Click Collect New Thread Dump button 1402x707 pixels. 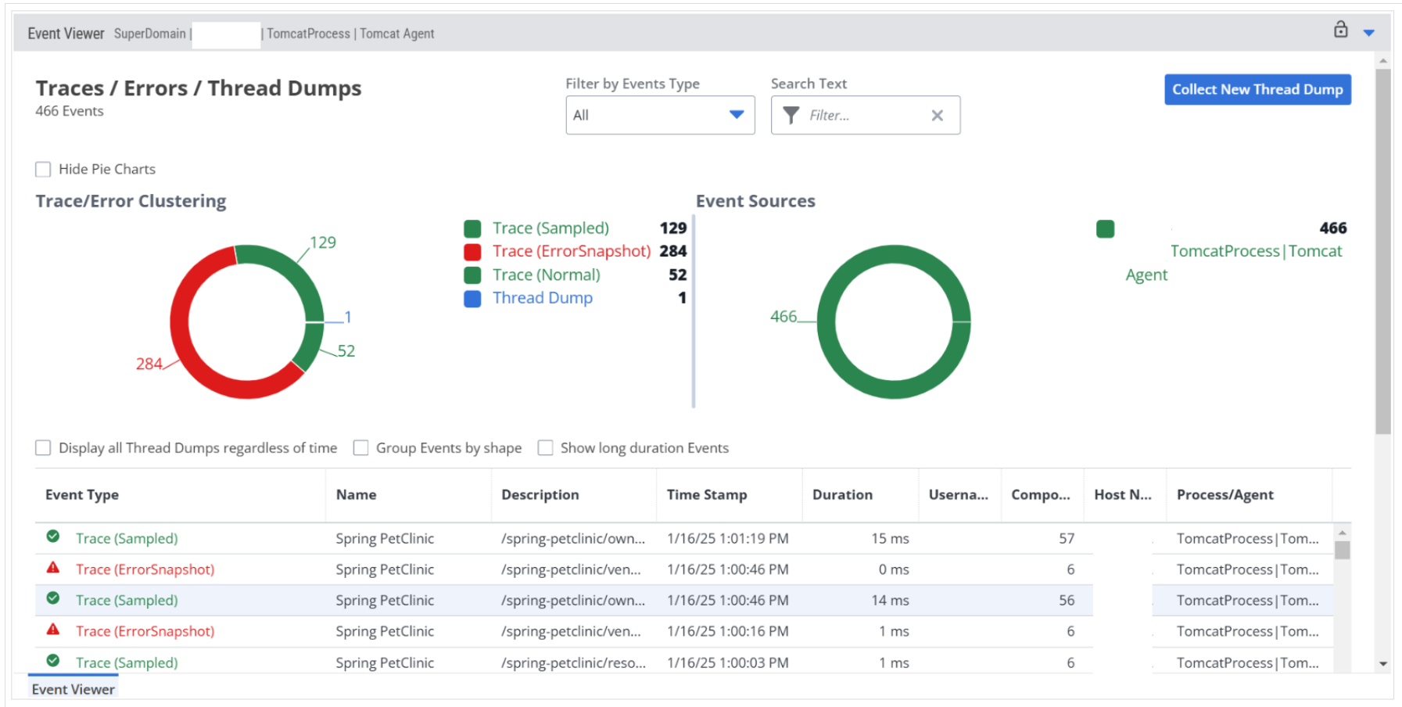1257,90
